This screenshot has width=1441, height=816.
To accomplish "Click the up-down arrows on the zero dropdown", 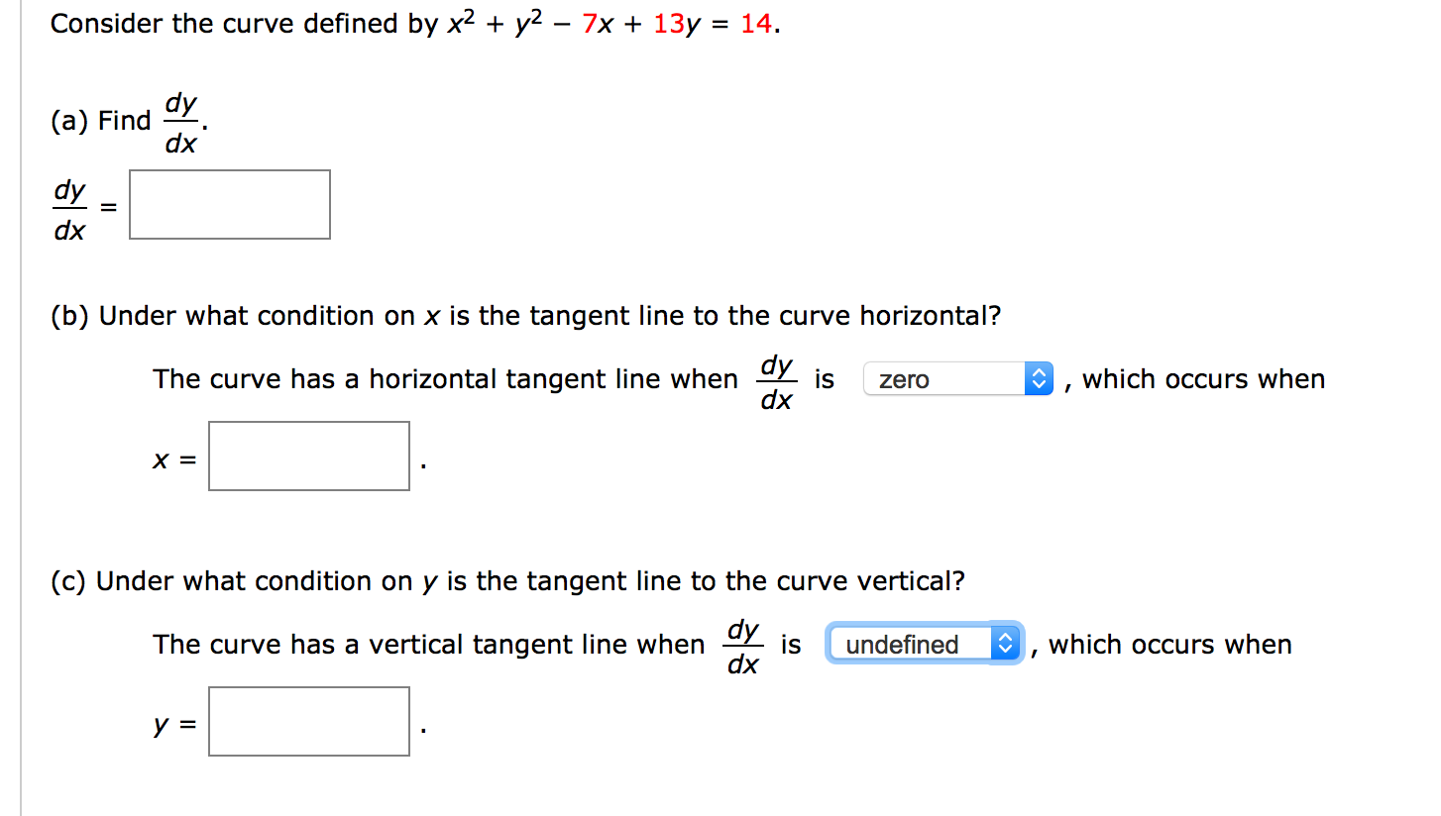I will click(1039, 378).
